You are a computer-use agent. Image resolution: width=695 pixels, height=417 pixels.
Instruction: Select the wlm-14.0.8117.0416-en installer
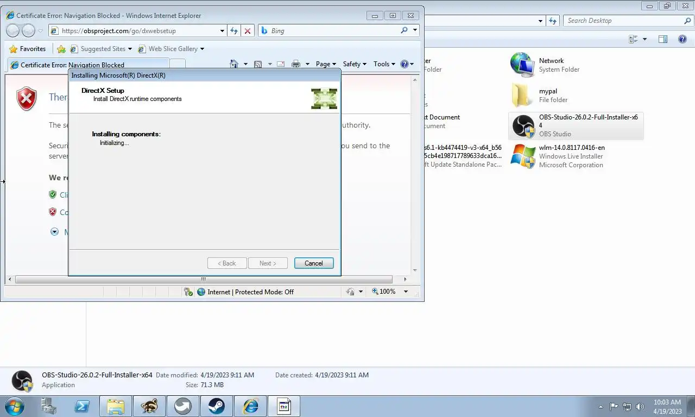coord(576,156)
